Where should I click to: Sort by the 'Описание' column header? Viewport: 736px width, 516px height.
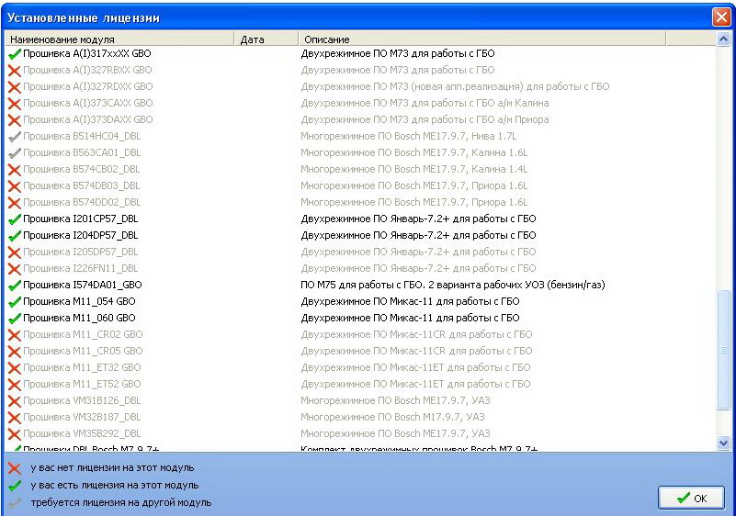tap(482, 39)
